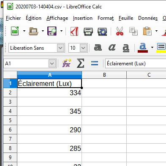
Task: Click the Open folder icon
Action: [33, 31]
